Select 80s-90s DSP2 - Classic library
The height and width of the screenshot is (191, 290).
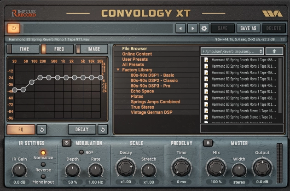click(154, 81)
